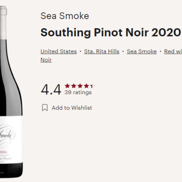Image resolution: width=182 pixels, height=182 pixels.
Task: View the 39 ratings count
Action: tap(78, 92)
